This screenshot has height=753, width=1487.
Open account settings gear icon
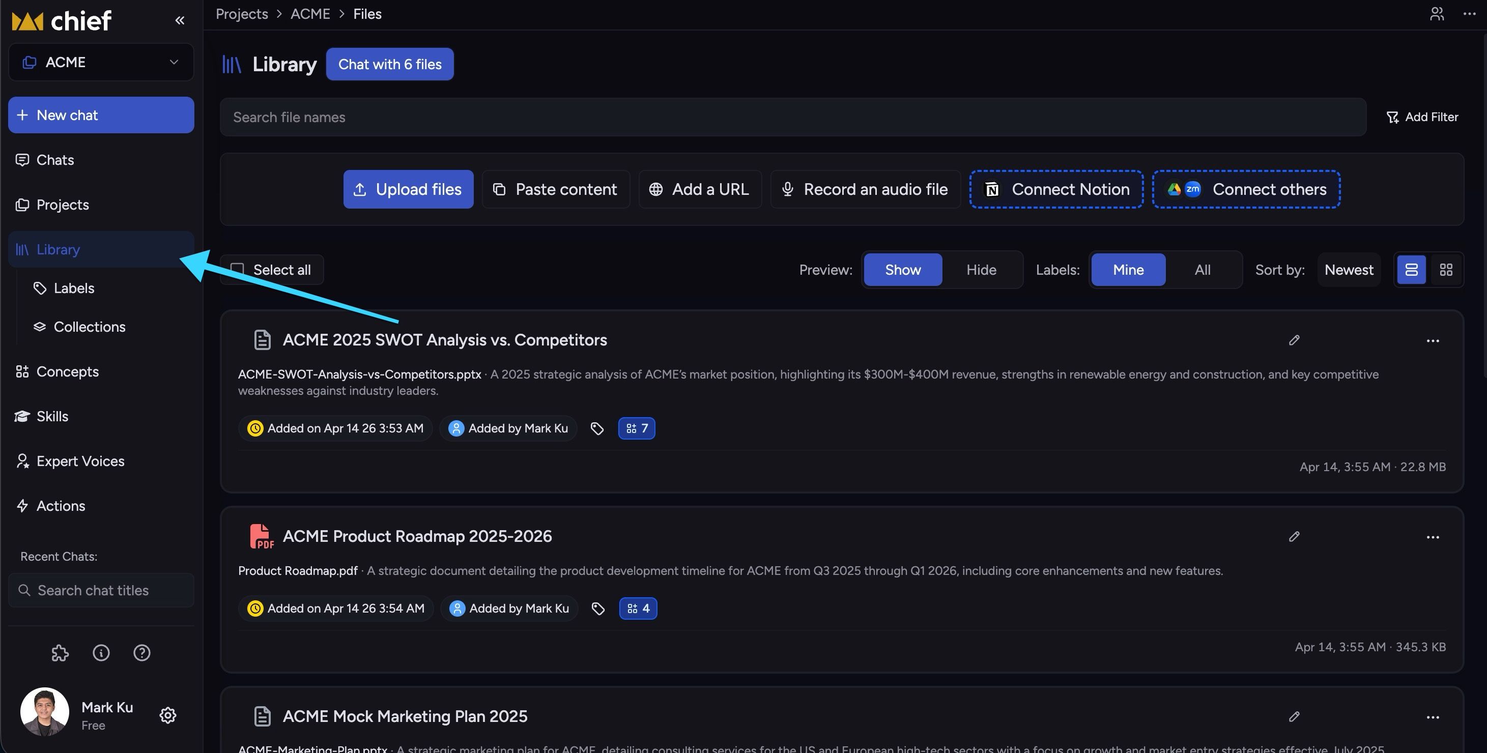pos(167,715)
